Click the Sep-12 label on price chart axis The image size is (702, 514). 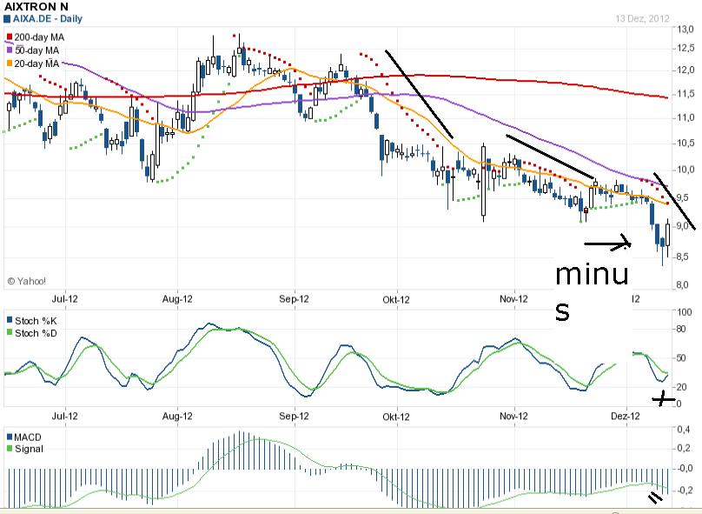tap(294, 299)
